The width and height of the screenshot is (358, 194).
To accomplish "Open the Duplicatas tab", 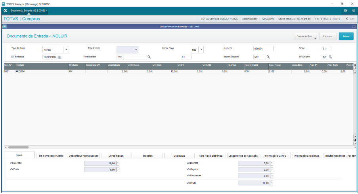I will pos(179,156).
